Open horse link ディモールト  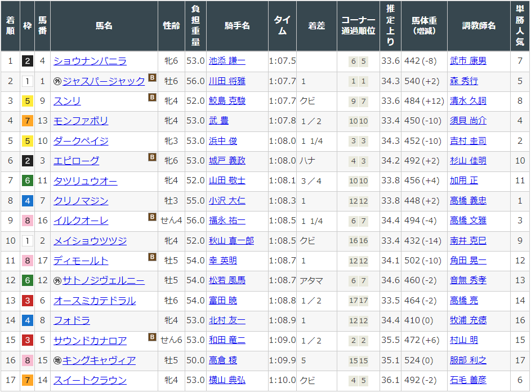point(81,261)
